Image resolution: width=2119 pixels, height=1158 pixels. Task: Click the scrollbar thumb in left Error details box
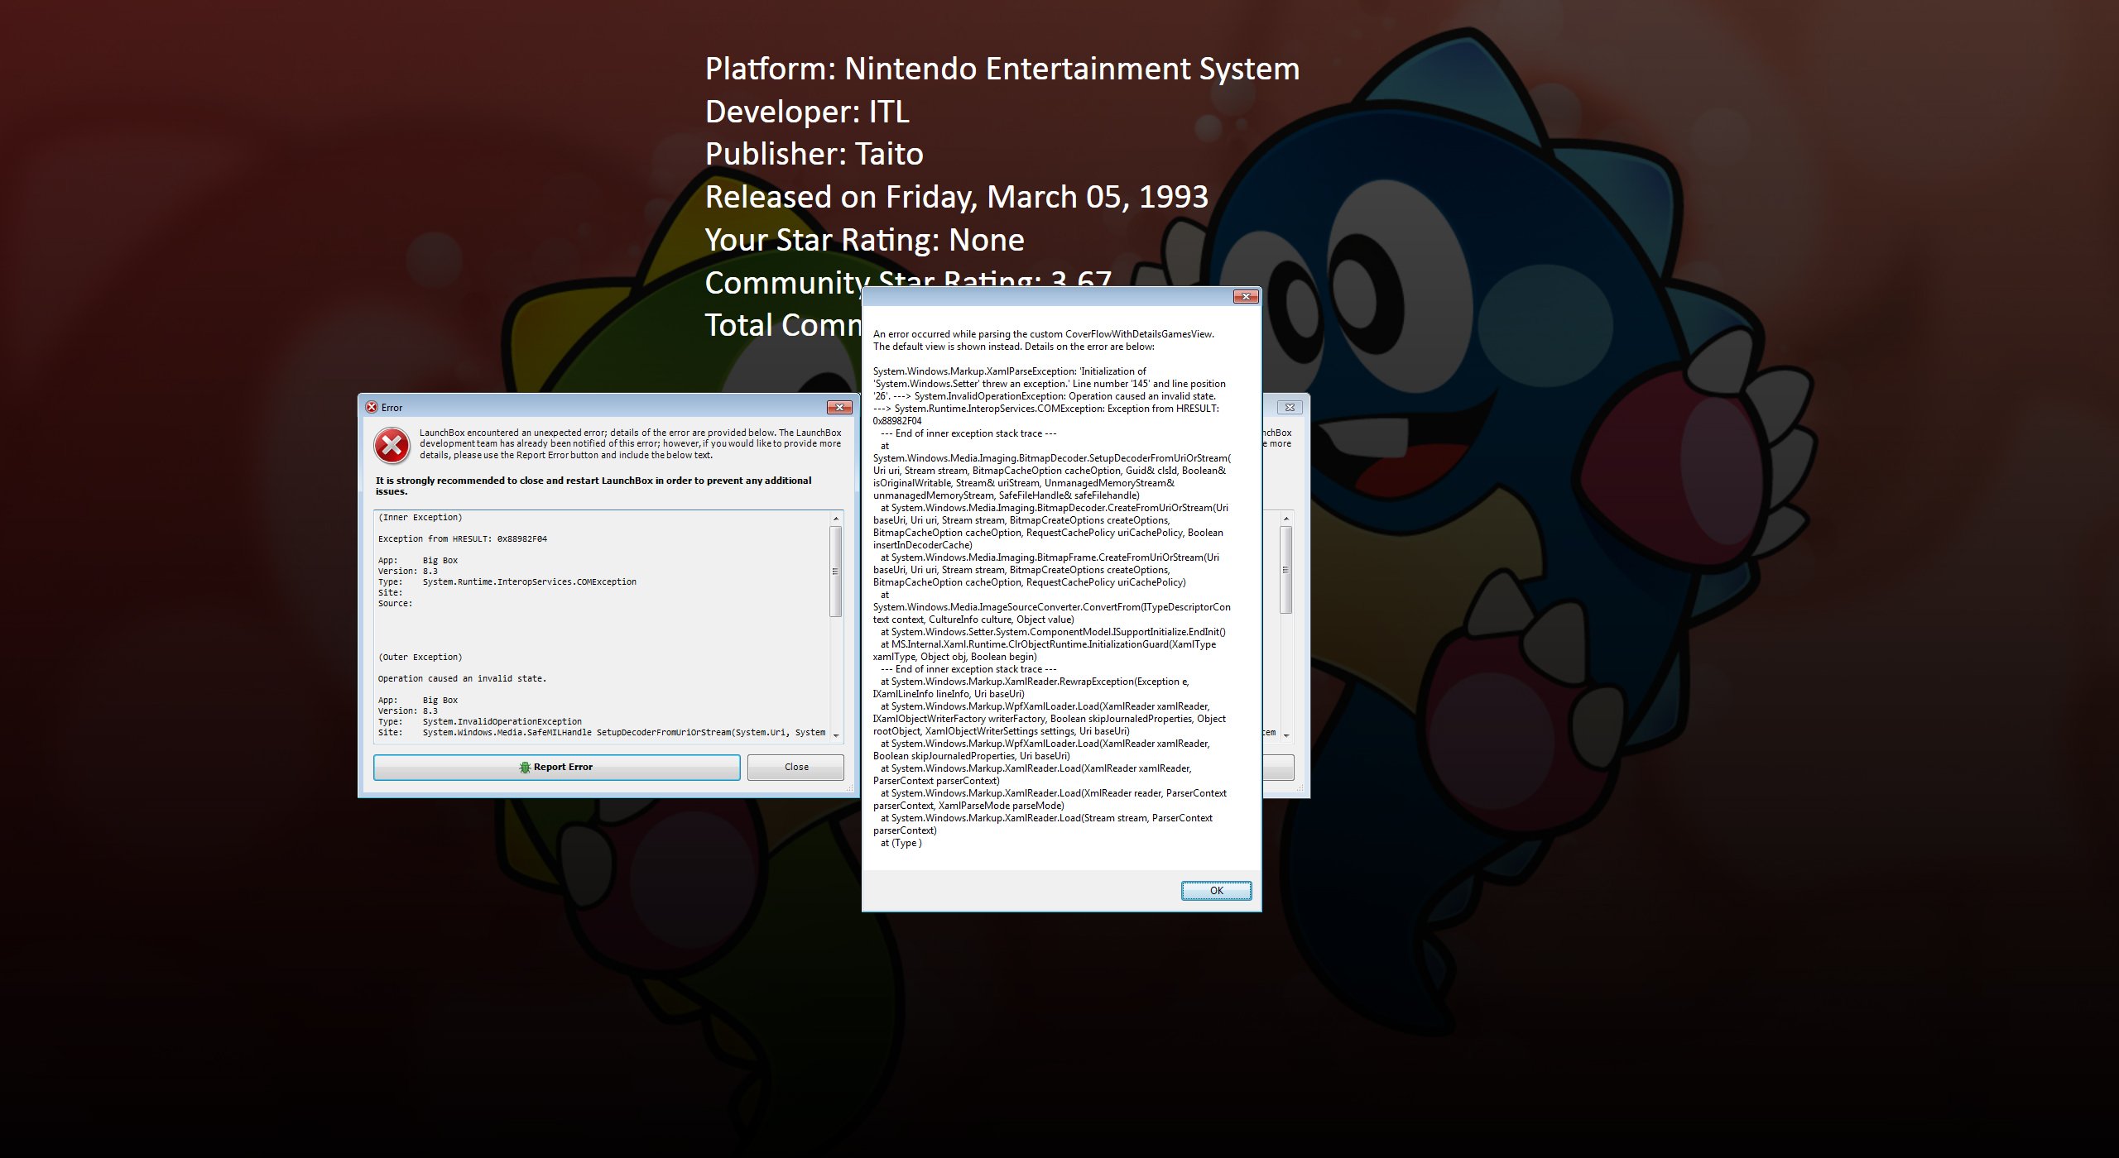[x=836, y=572]
